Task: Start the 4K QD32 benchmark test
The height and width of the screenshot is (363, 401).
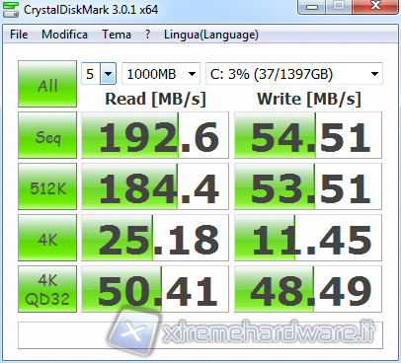Action: [47, 289]
